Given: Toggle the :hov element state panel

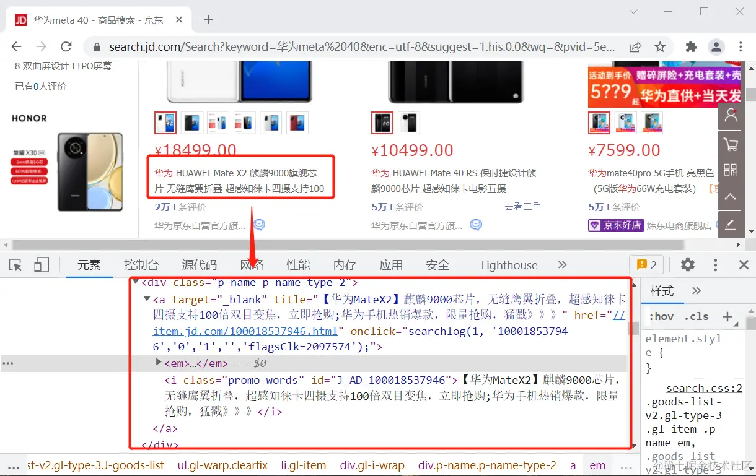Looking at the screenshot, I should tap(661, 316).
